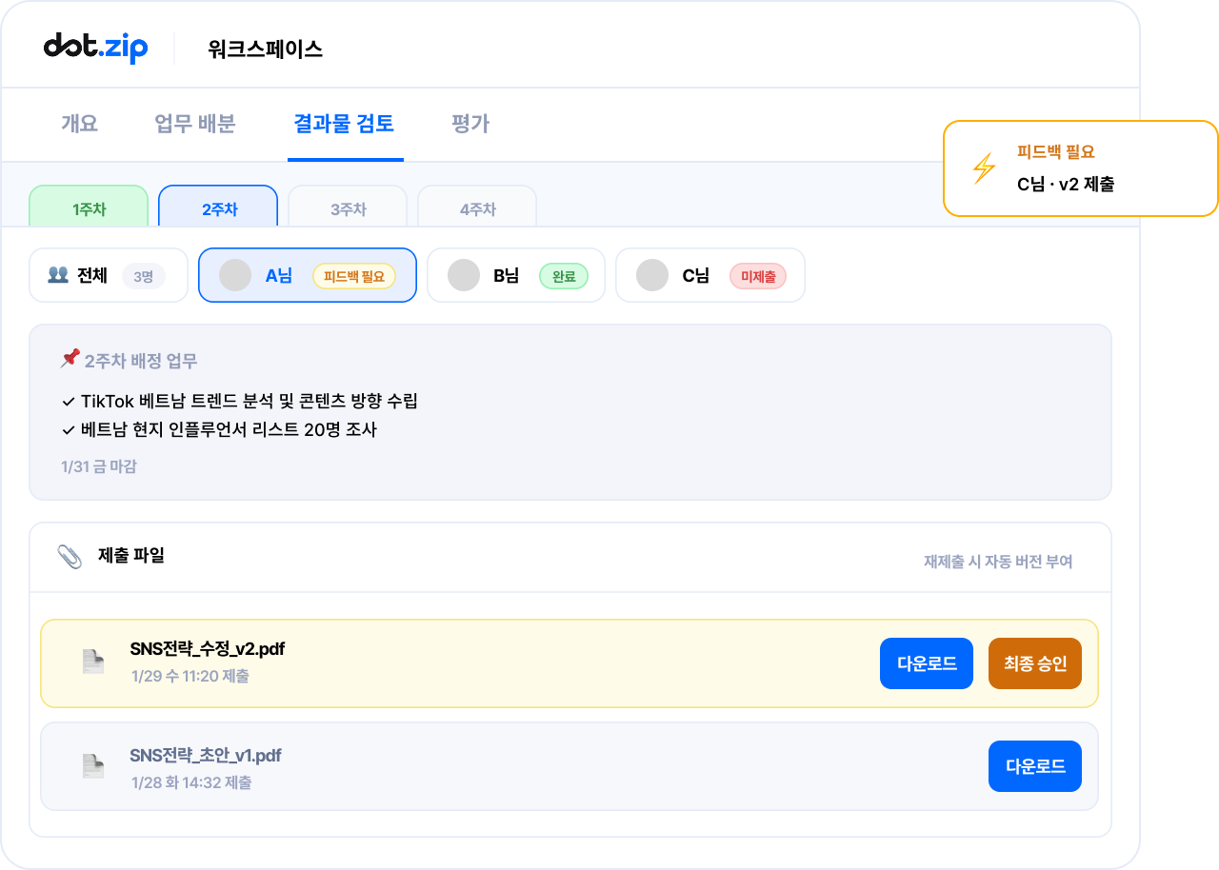Image resolution: width=1219 pixels, height=870 pixels.
Task: Select the 전체 members filter
Action: (x=109, y=275)
